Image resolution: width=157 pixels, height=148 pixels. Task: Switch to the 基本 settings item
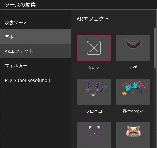[36, 37]
